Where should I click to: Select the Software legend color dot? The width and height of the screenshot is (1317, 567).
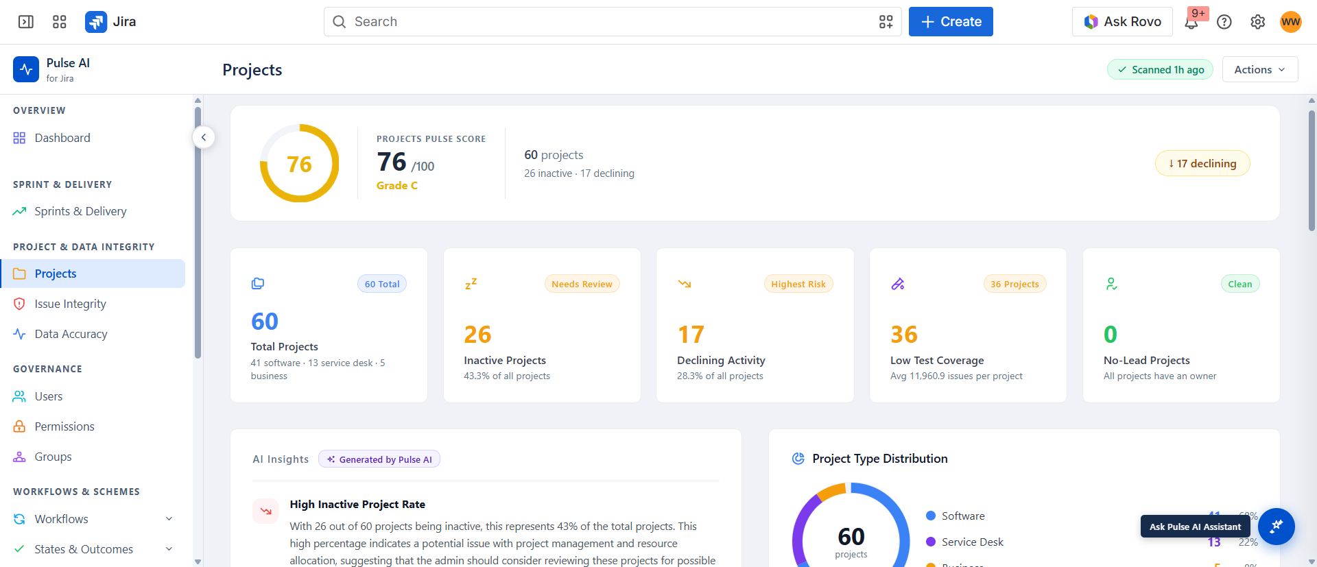931,516
